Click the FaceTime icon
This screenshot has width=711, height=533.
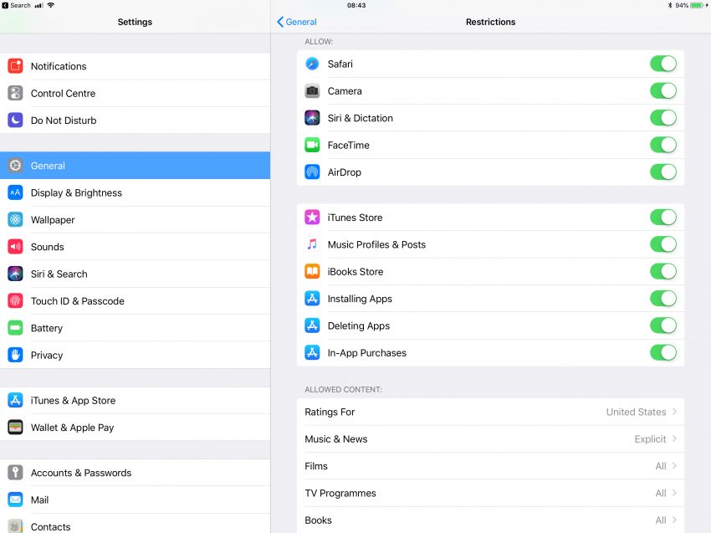(311, 145)
